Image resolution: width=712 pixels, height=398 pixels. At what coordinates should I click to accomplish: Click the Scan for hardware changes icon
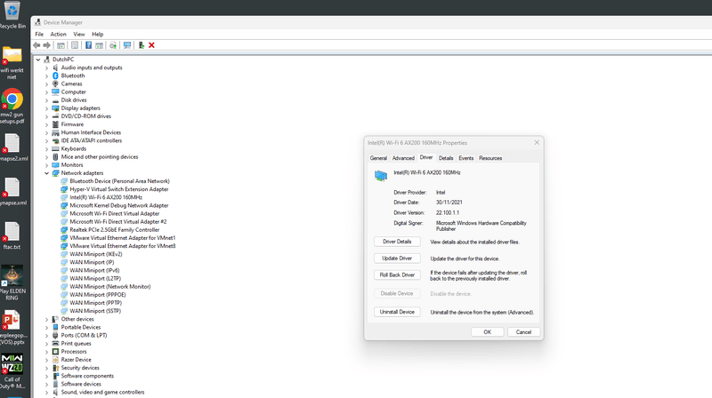pyautogui.click(x=127, y=45)
